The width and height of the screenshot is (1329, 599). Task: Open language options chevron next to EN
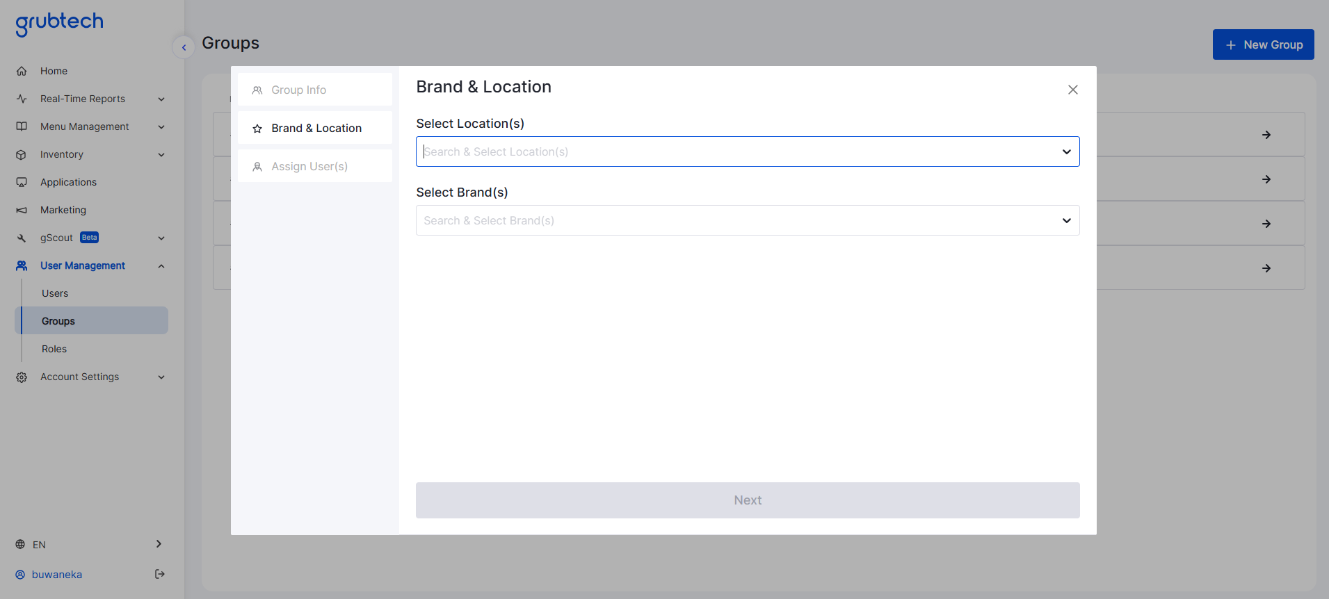pos(159,544)
